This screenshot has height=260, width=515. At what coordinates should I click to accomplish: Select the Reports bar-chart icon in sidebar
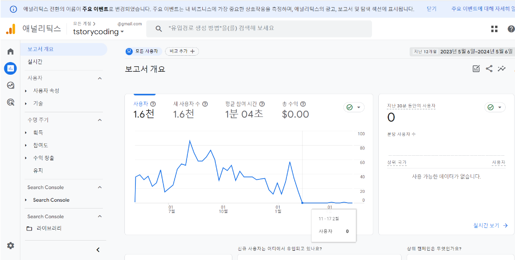click(x=10, y=68)
